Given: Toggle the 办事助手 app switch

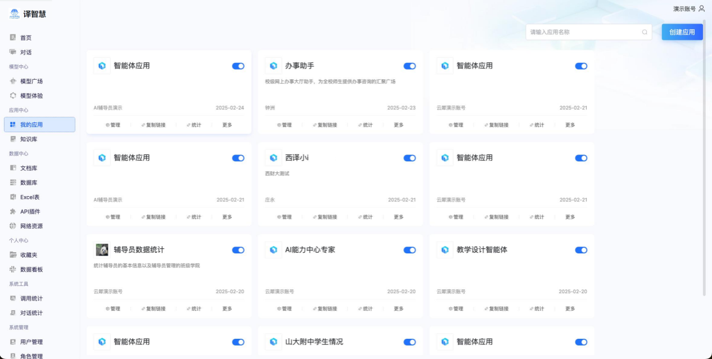Looking at the screenshot, I should click(x=409, y=66).
